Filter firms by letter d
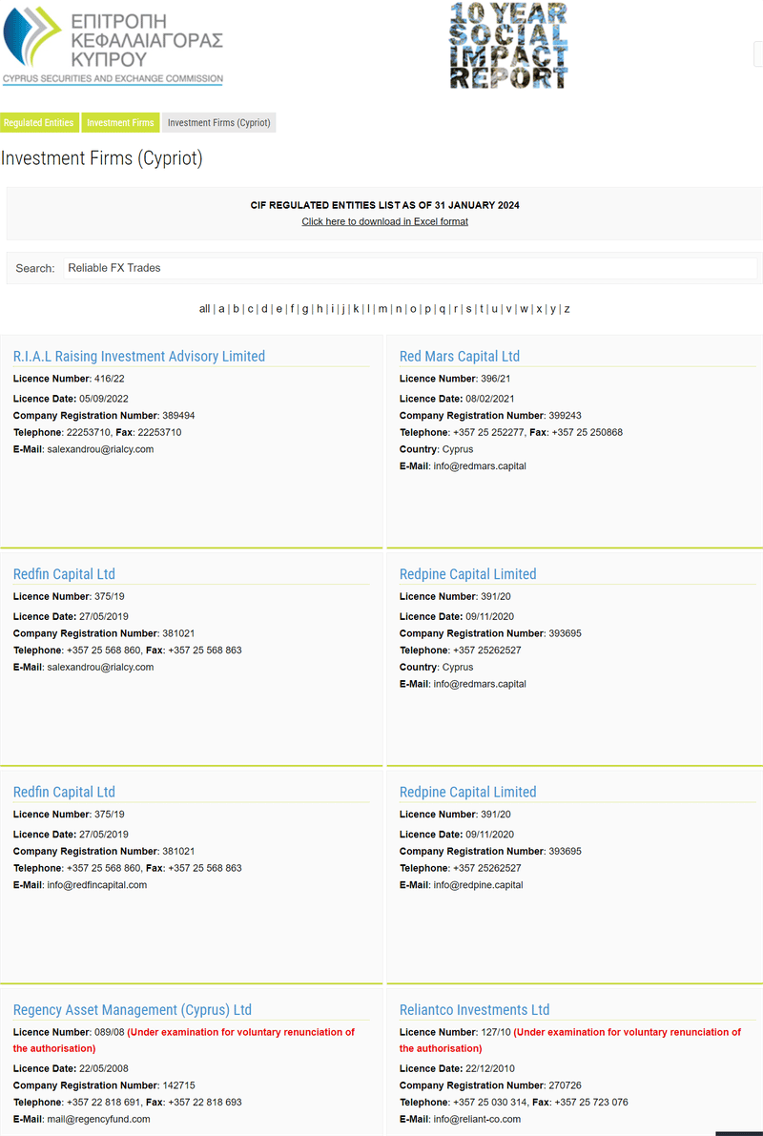The height and width of the screenshot is (1136, 763). [264, 309]
